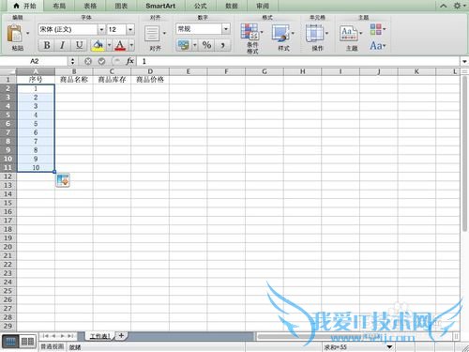Open the Themes Aa icon

coord(348,34)
